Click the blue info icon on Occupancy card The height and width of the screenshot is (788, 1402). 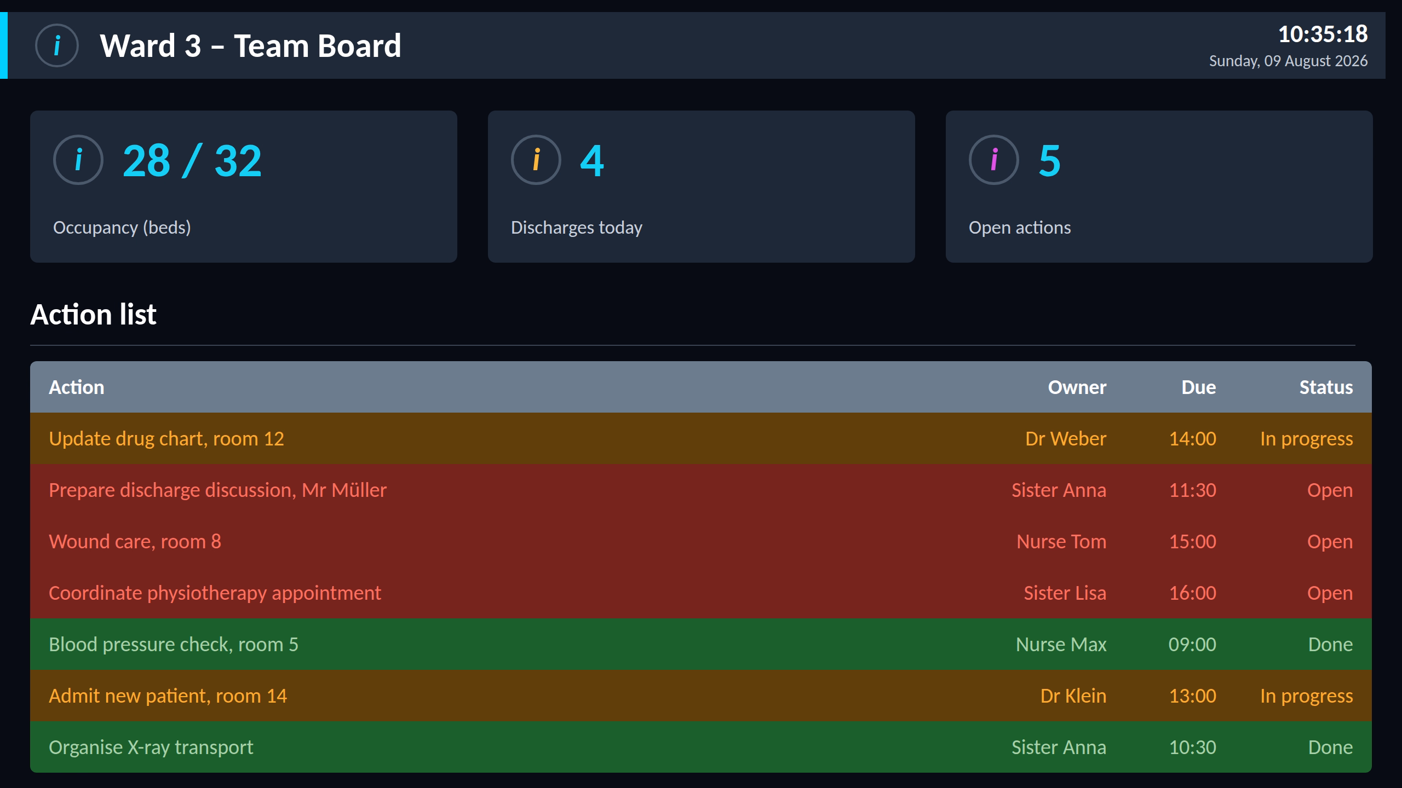click(78, 160)
